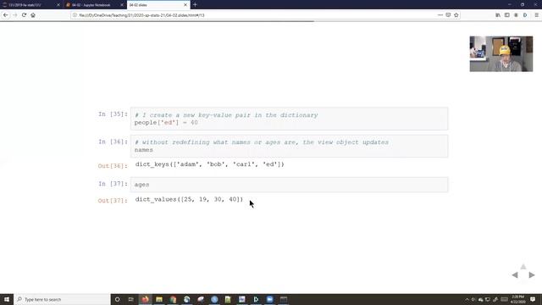The height and width of the screenshot is (305, 542).
Task: Click the site information icon in address bar
Action: click(75, 15)
